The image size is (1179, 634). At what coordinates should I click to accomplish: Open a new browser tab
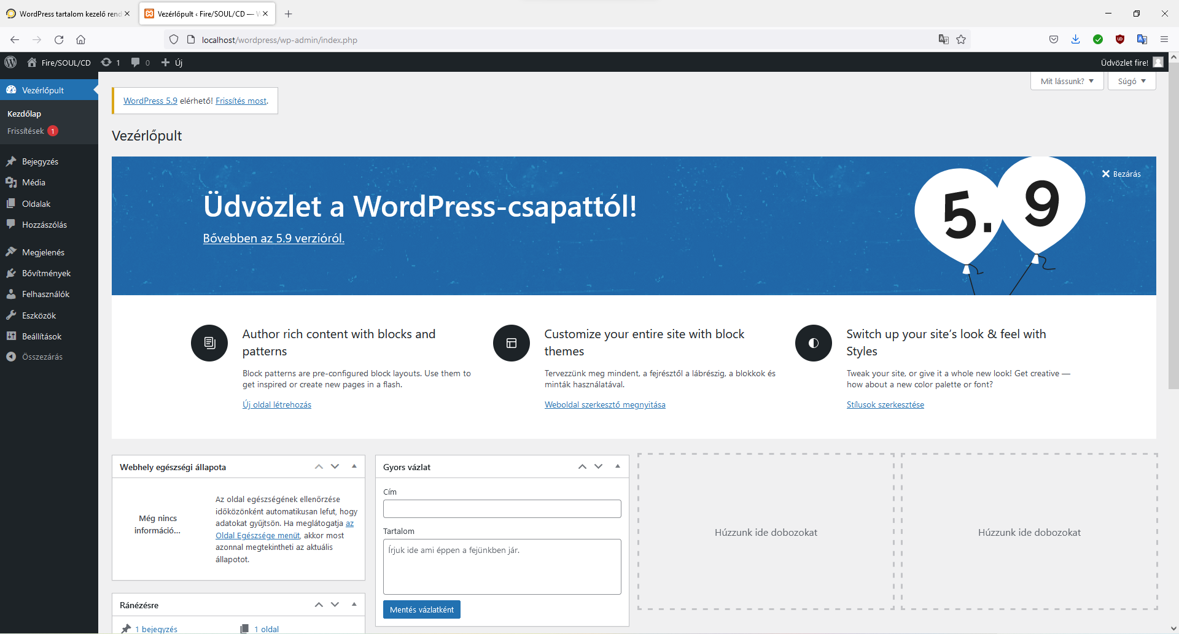289,14
